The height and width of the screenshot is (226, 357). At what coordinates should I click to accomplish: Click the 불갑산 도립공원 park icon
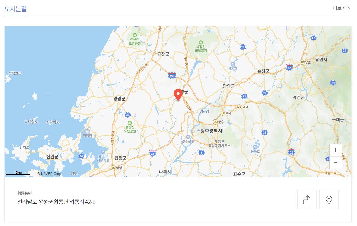[x=130, y=123]
